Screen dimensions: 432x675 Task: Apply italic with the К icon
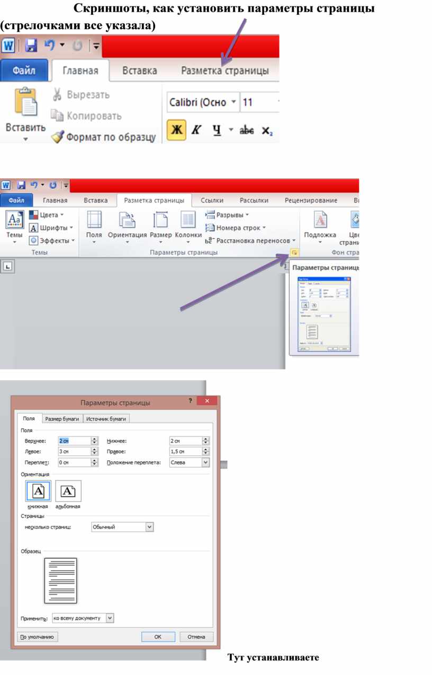click(196, 130)
